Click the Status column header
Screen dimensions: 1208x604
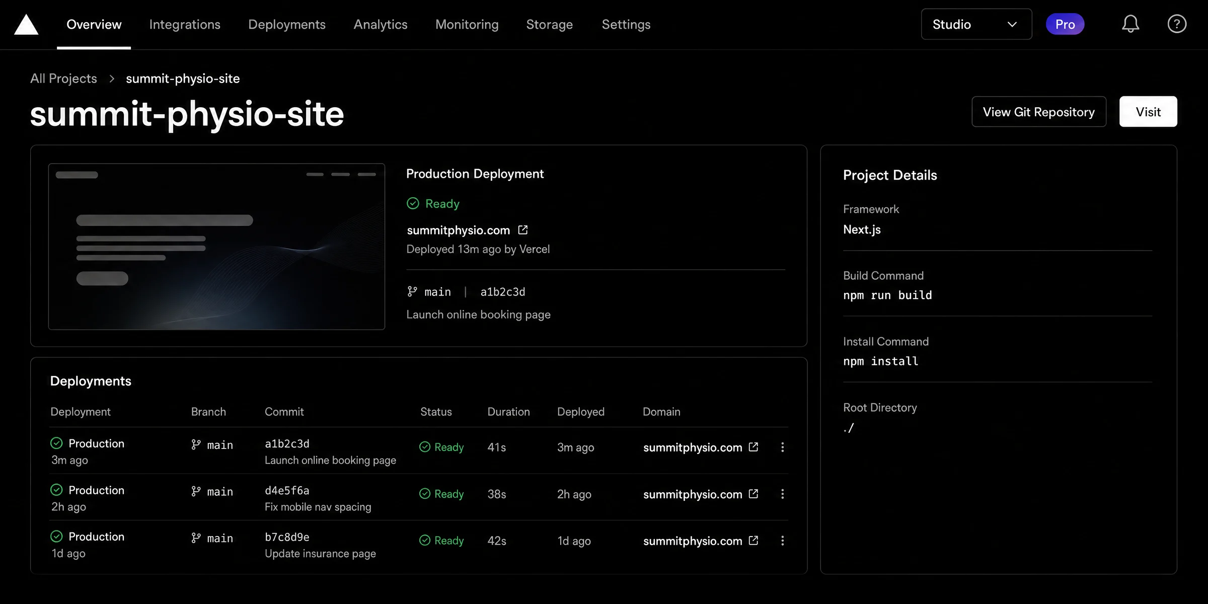[x=436, y=412]
